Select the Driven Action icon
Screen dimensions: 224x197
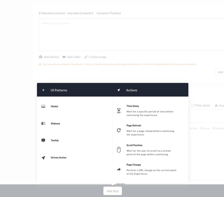tap(43, 157)
